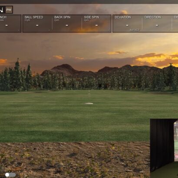Select the Deviation data tile
The image size is (178, 178).
[x=127, y=23]
